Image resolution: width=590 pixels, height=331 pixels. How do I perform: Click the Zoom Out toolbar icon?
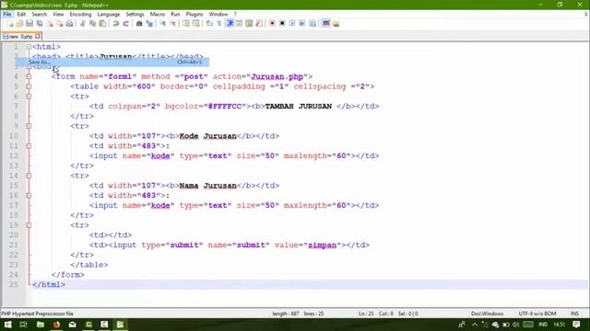(172, 24)
